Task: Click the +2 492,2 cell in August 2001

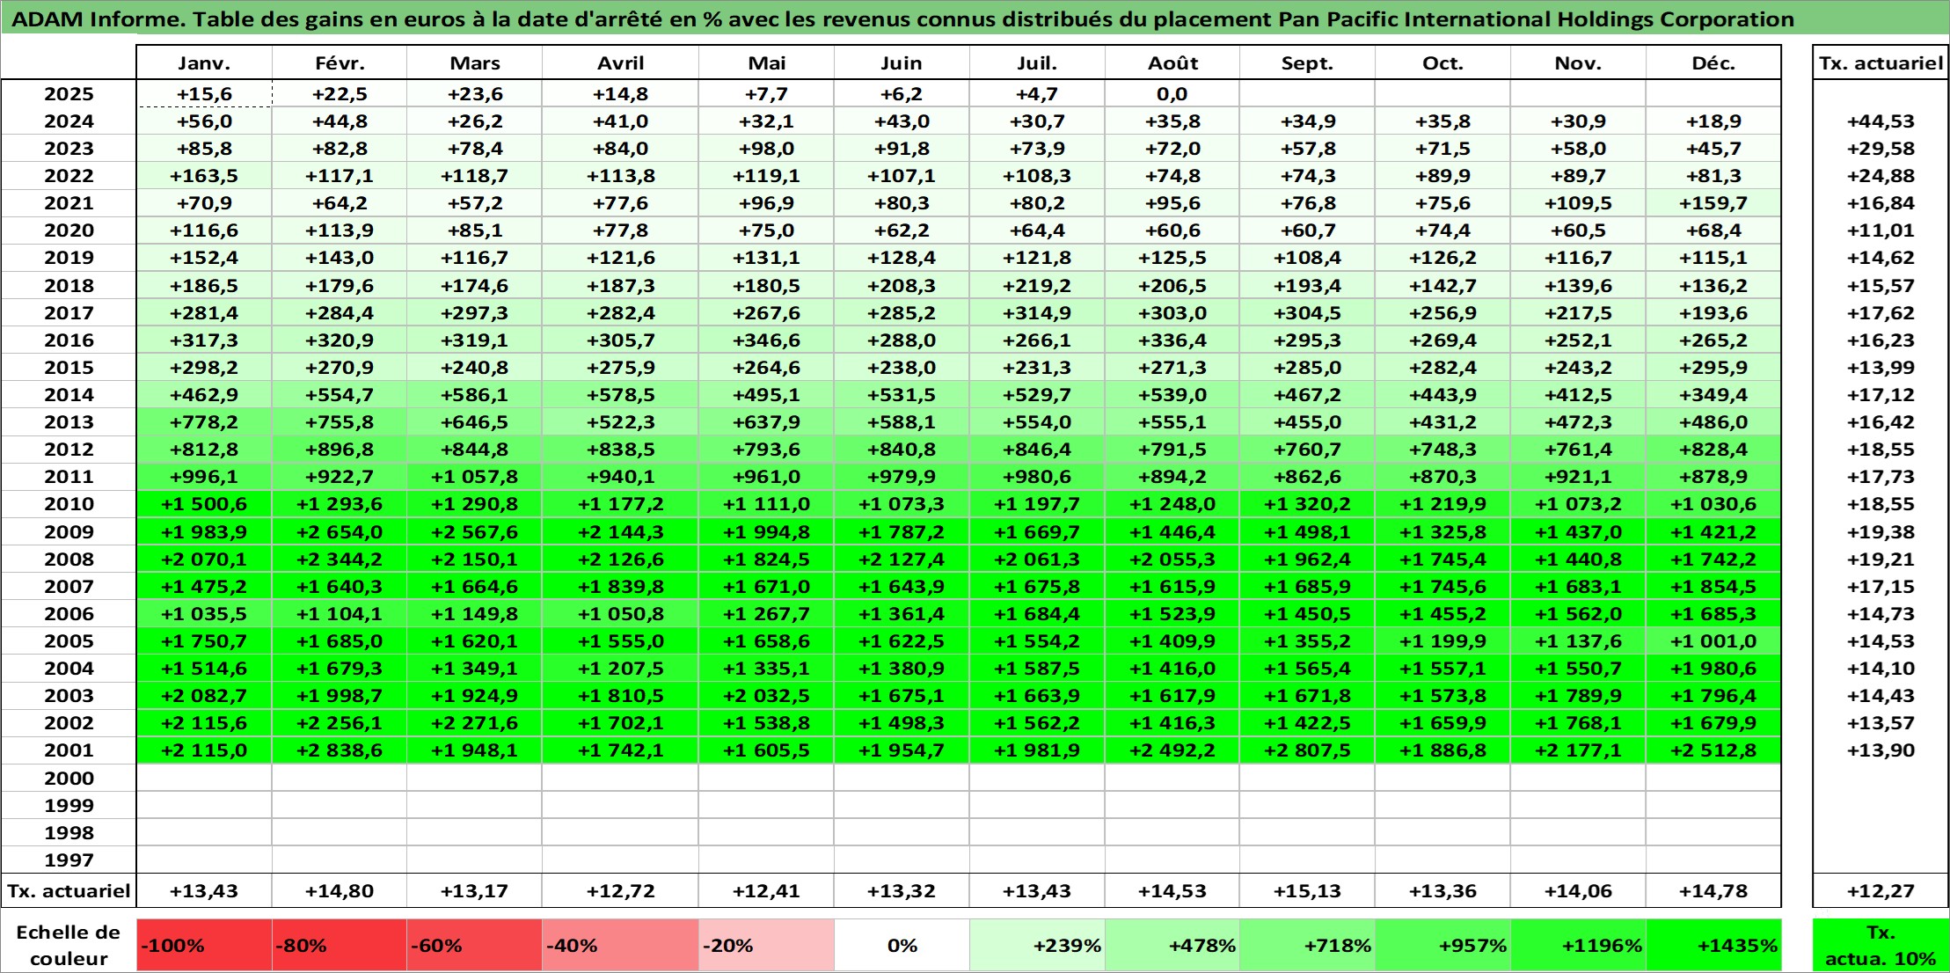Action: [x=1172, y=750]
